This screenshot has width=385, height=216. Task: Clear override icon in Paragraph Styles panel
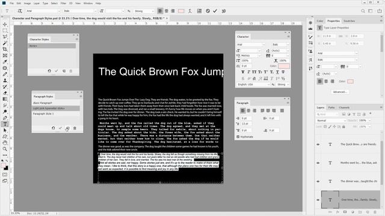point(54,128)
